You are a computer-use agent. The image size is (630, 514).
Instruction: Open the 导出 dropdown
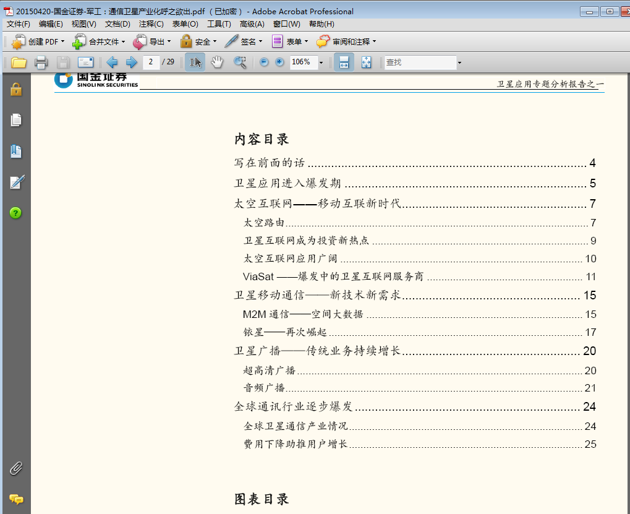152,41
